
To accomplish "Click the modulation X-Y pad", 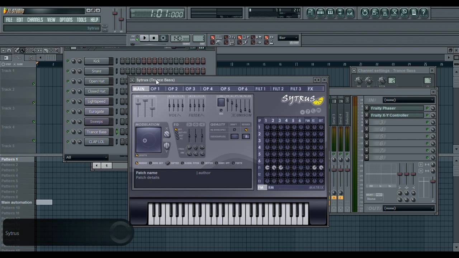I will click(x=148, y=140).
